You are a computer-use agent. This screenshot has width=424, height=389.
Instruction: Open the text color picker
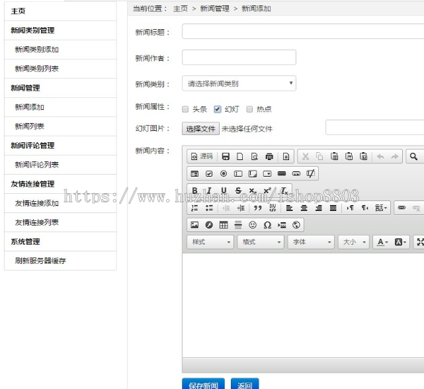click(x=382, y=242)
